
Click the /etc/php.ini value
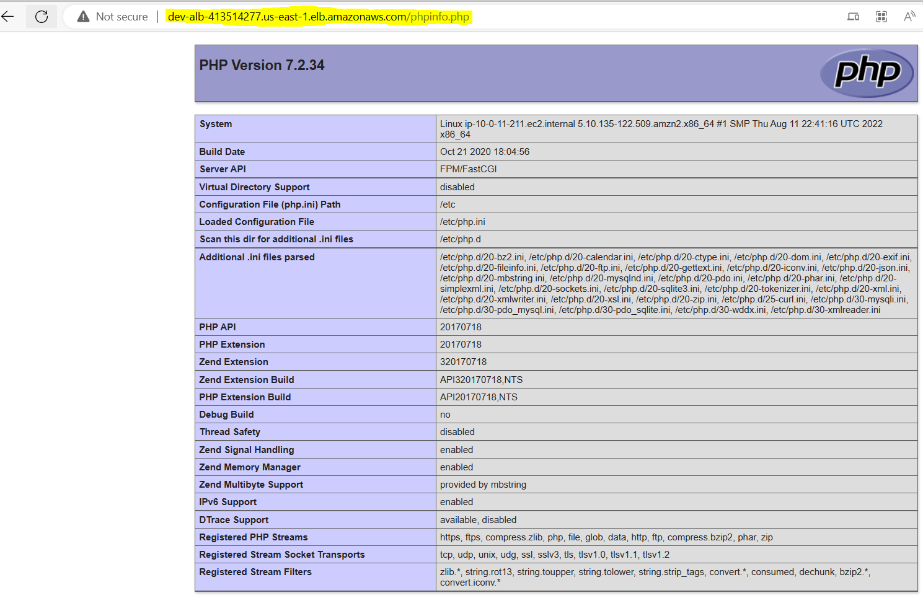[x=462, y=222]
